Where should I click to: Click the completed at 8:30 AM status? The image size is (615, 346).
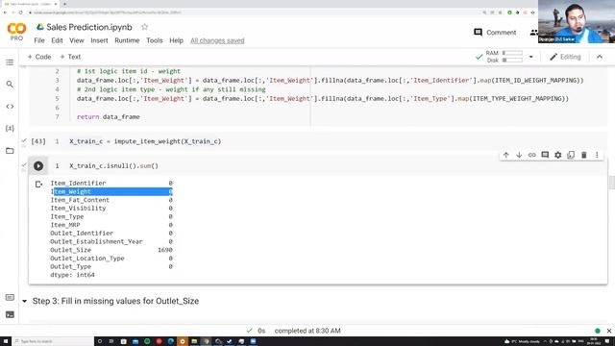[307, 331]
